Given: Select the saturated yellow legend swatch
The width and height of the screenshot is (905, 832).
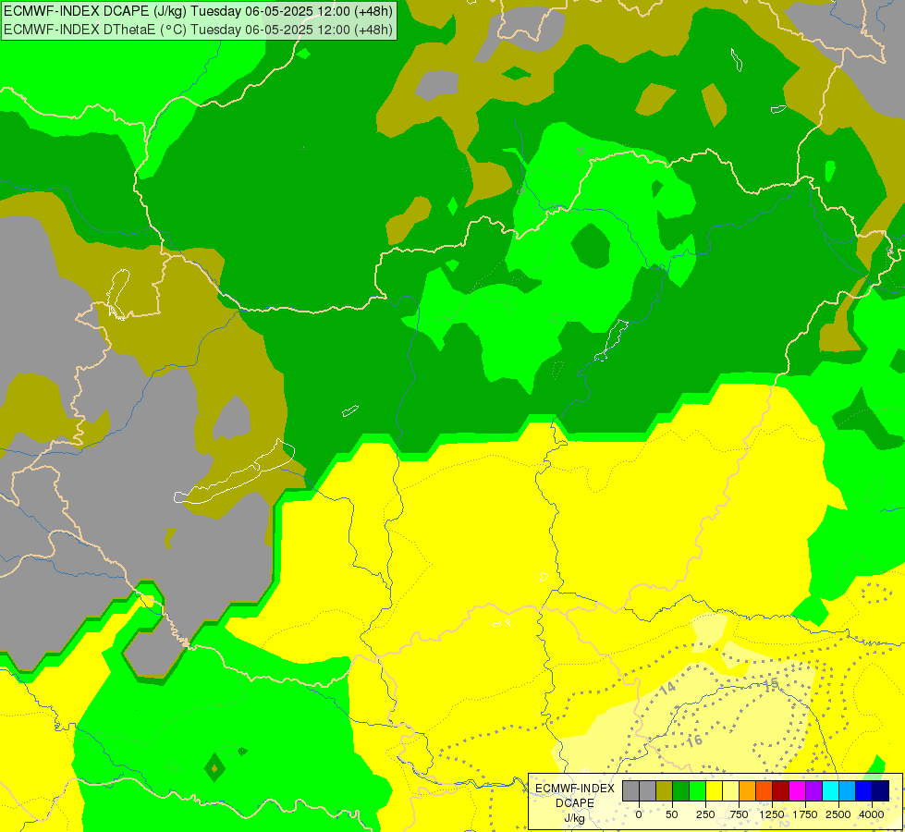Looking at the screenshot, I should tap(714, 791).
